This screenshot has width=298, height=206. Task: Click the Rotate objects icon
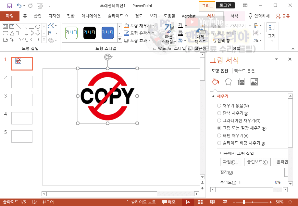pos(256,41)
